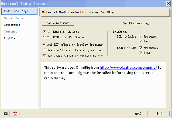Click the home icon button
Screen dimensions: 172x118
click(x=15, y=113)
